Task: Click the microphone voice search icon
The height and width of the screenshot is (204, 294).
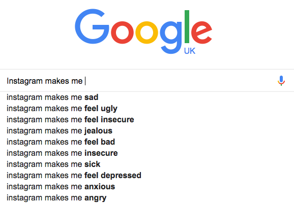Action: coord(281,81)
